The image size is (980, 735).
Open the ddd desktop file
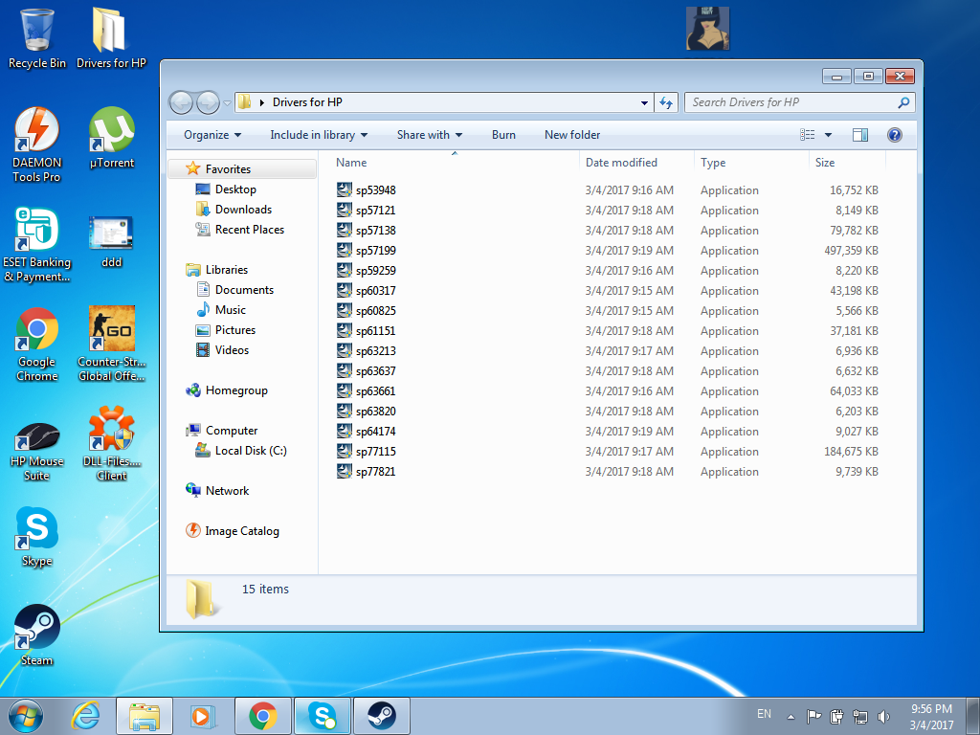111,242
